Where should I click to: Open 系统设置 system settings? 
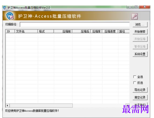(x=140, y=54)
